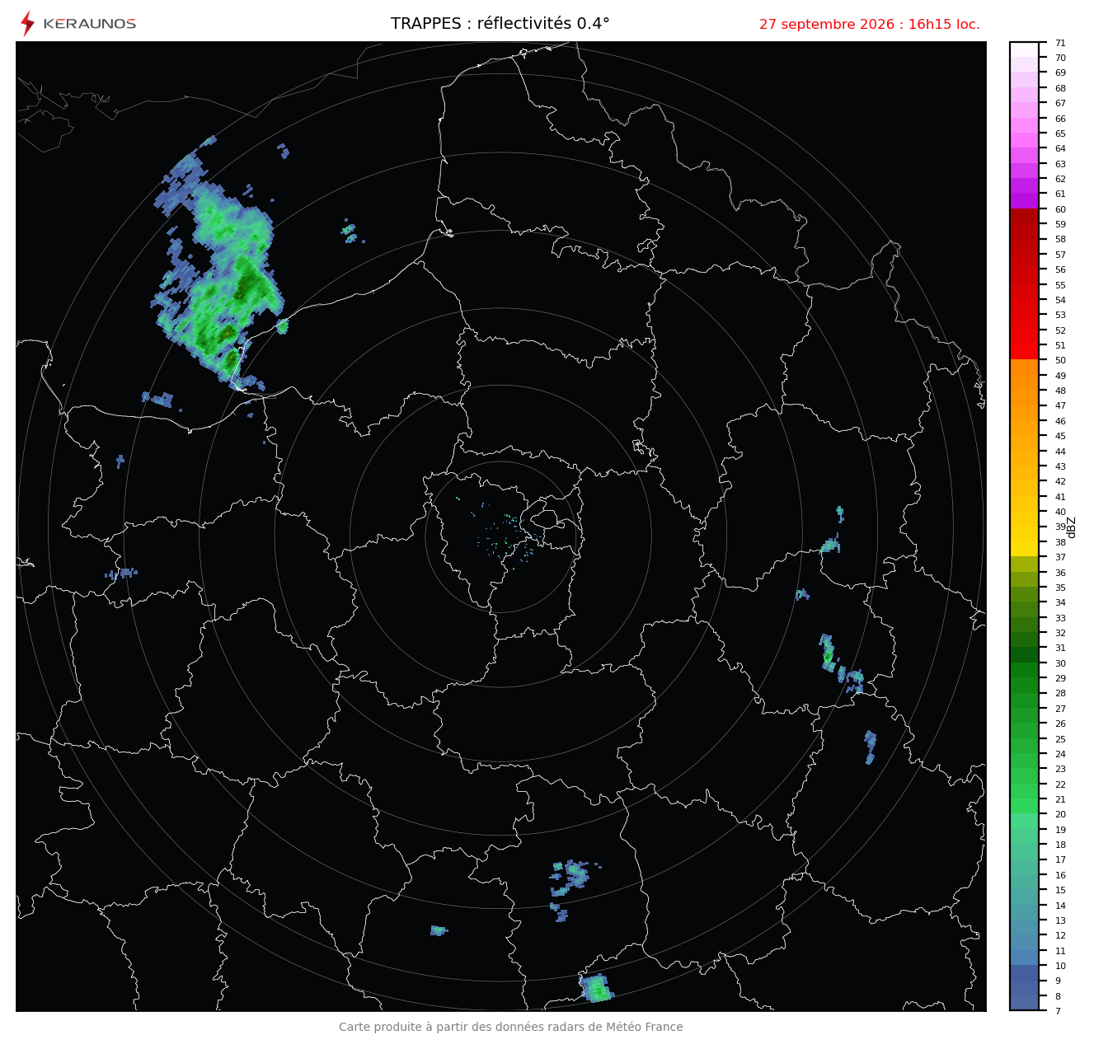Screen dimensions: 1094x1049
Task: Click the small isolated echo in the southwest
Action: pyautogui.click(x=439, y=930)
